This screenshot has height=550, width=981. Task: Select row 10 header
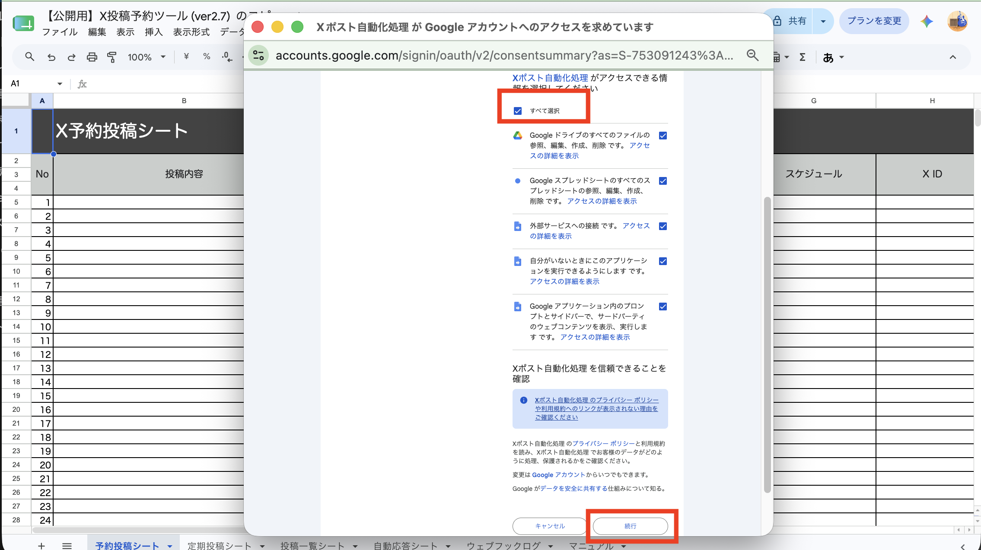[16, 271]
